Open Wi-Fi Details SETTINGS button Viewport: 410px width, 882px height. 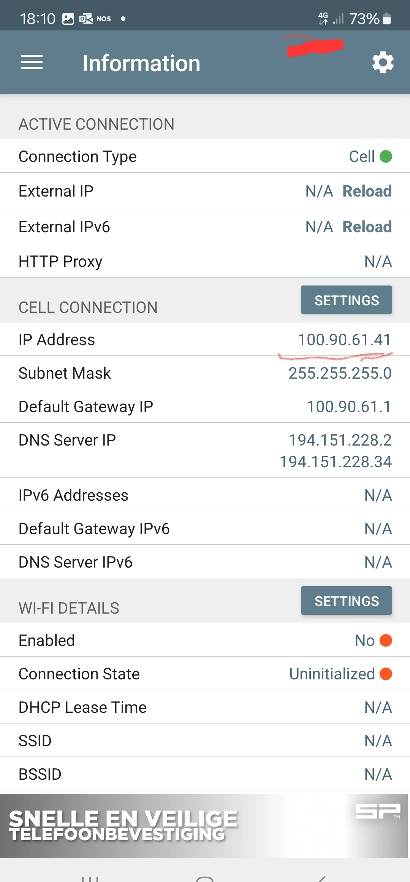pyautogui.click(x=346, y=601)
